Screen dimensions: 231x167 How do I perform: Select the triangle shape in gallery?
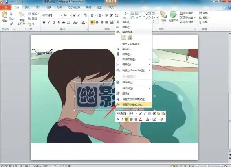137,18
